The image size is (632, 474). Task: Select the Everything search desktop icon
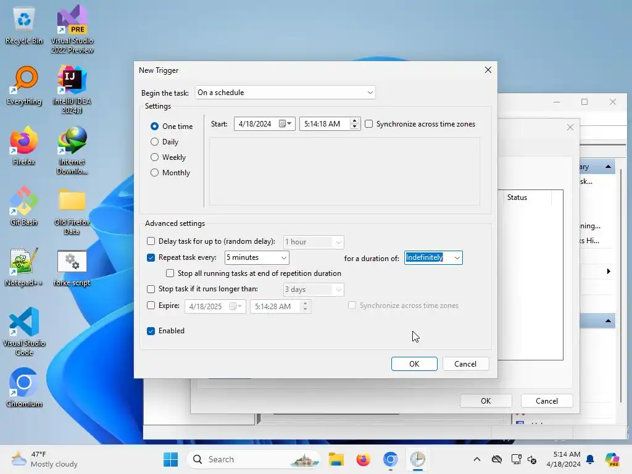point(24,86)
